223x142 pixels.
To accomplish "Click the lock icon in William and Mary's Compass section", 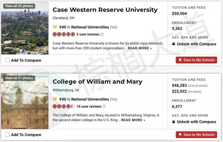I will (x=174, y=122).
